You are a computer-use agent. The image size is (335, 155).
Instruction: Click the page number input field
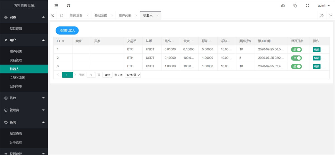(91, 75)
